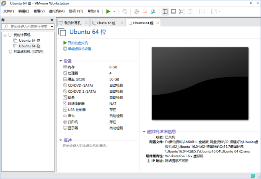Select the 硬盘 (SCSI) device row

pos(93,79)
